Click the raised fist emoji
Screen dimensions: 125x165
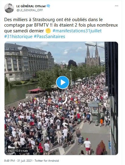[x=48, y=31]
